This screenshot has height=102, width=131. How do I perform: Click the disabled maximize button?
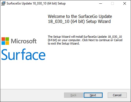click(x=112, y=3)
